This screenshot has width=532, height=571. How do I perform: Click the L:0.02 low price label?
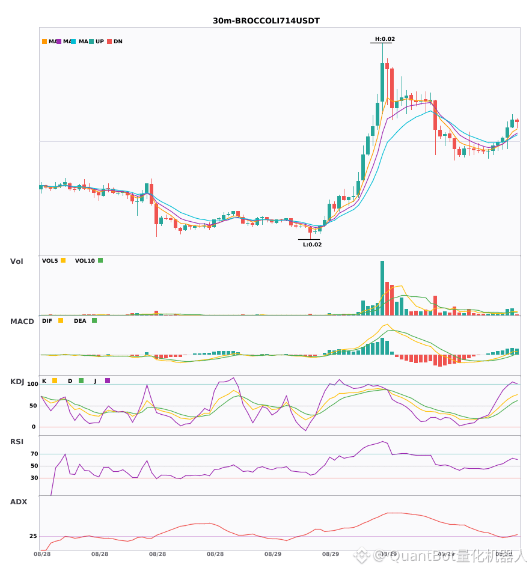click(313, 245)
